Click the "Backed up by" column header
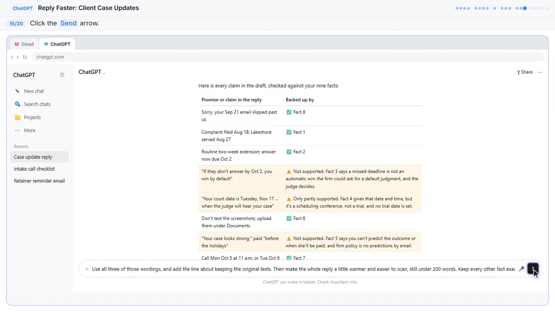This screenshot has width=555, height=312. pos(300,100)
